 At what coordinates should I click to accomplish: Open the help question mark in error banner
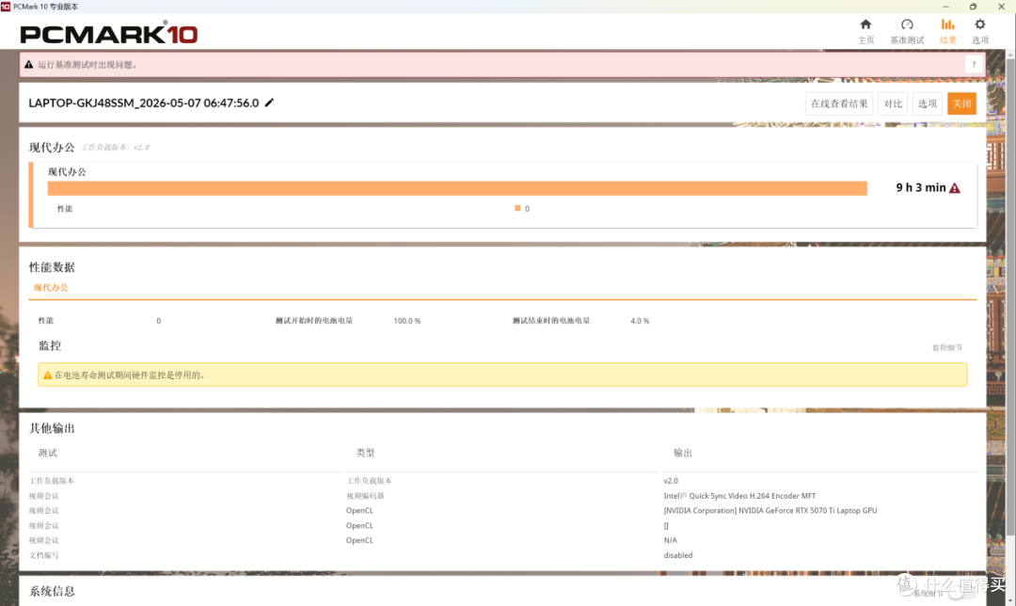coord(974,64)
